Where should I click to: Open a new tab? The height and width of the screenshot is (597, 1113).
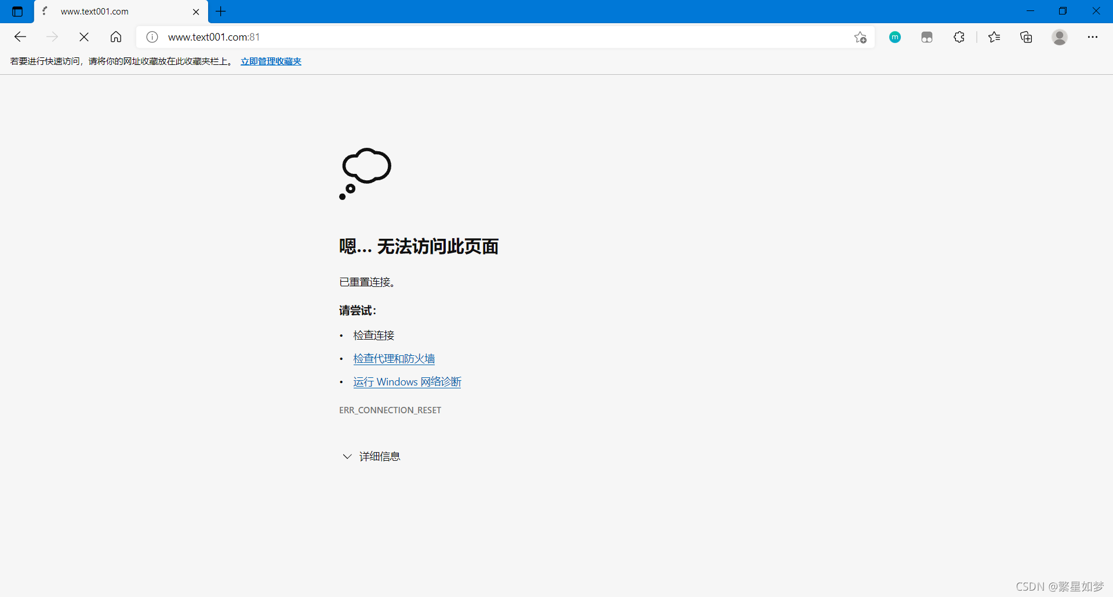(x=220, y=11)
